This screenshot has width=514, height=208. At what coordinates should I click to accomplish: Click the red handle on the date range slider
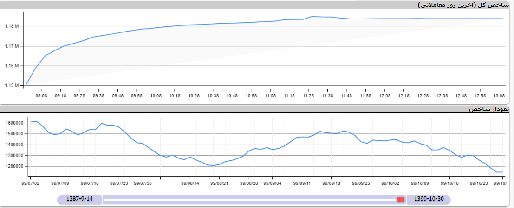pos(400,199)
